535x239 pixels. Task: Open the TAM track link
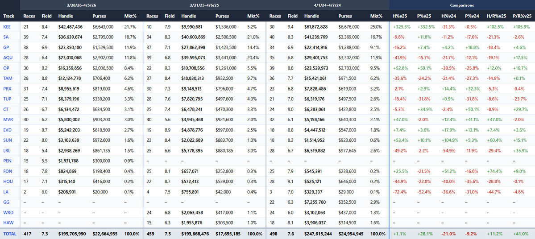(7, 78)
